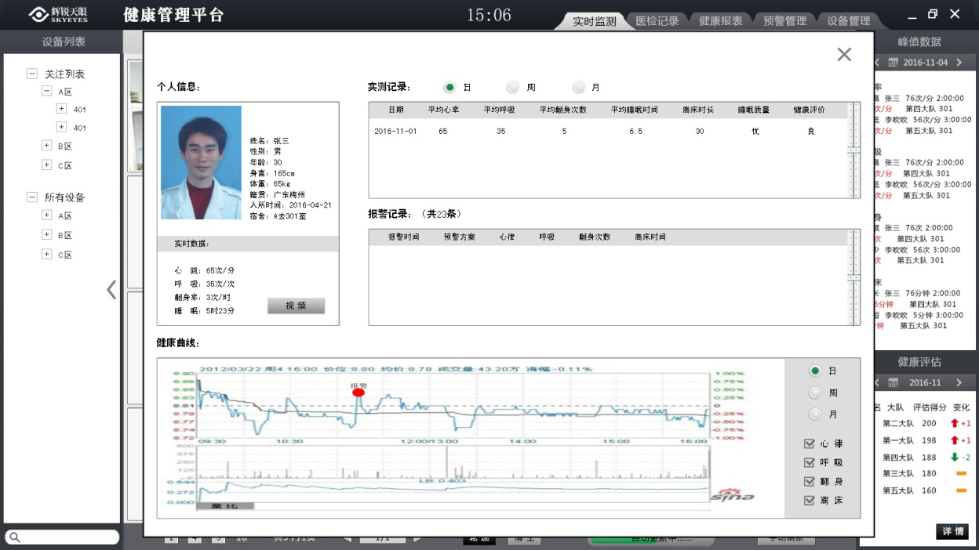Click the 详情 button in 健康评估
This screenshot has width=979, height=550.
(x=952, y=531)
